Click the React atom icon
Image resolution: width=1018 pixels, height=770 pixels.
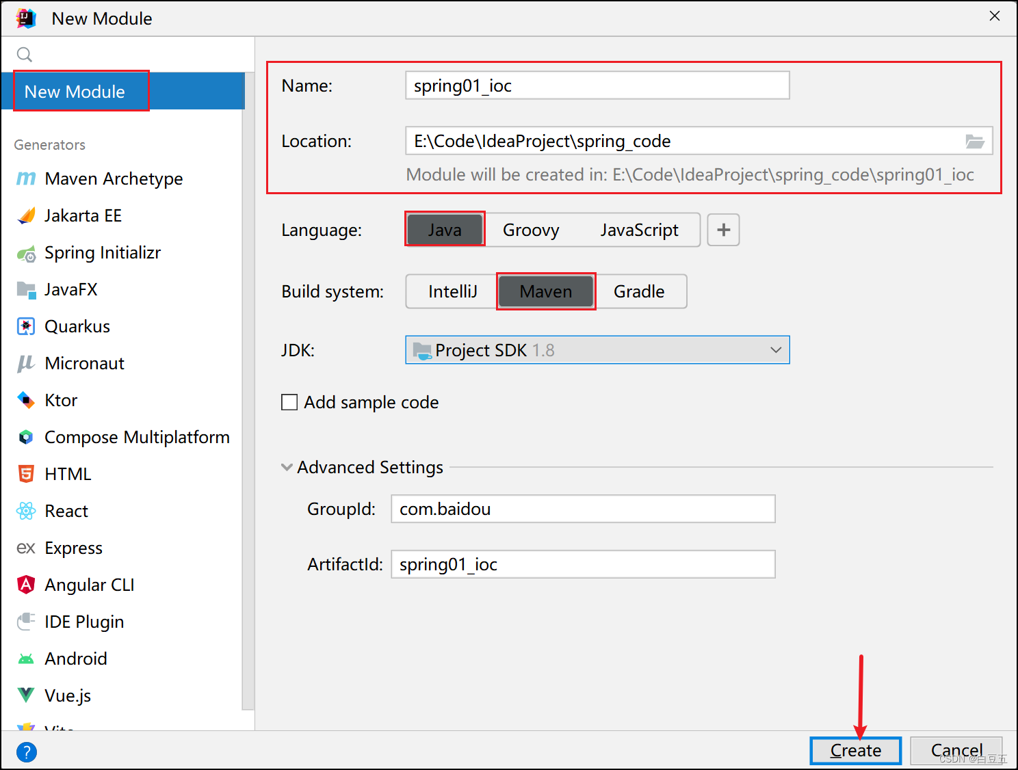[26, 511]
